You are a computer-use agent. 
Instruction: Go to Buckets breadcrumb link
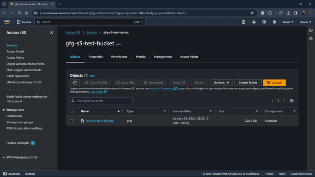tap(92, 32)
